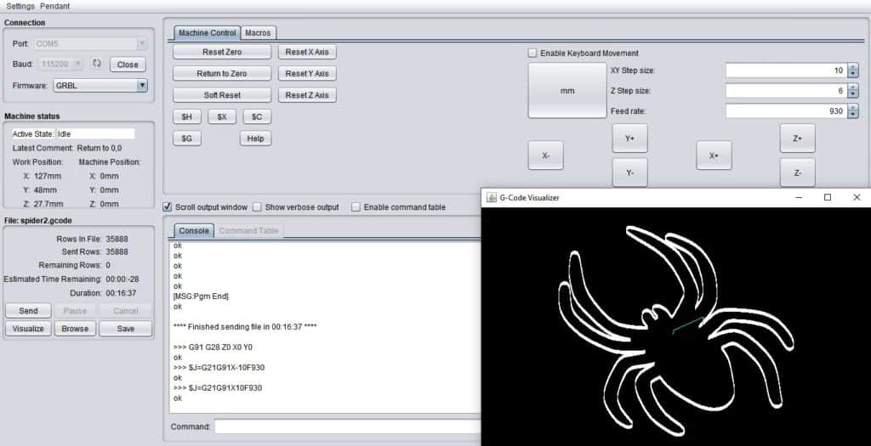The height and width of the screenshot is (446, 871).
Task: Click the $H homing button
Action: 187,117
